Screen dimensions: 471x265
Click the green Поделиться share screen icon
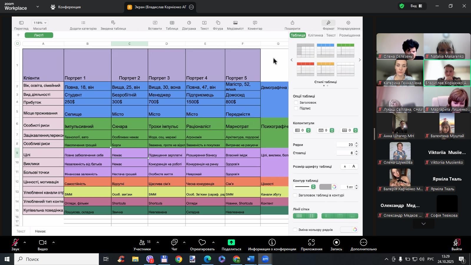pos(231,242)
